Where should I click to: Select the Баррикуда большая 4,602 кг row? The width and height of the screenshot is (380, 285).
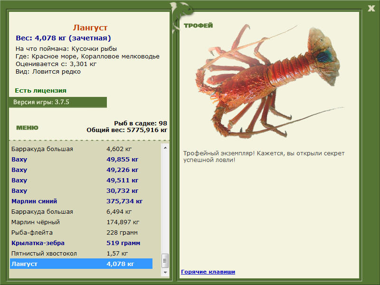click(x=81, y=149)
